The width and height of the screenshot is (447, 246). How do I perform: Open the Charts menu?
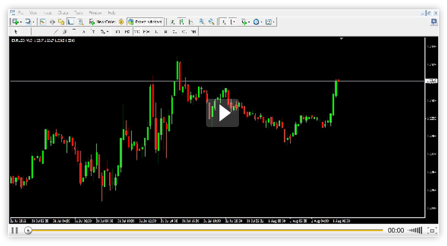click(63, 13)
